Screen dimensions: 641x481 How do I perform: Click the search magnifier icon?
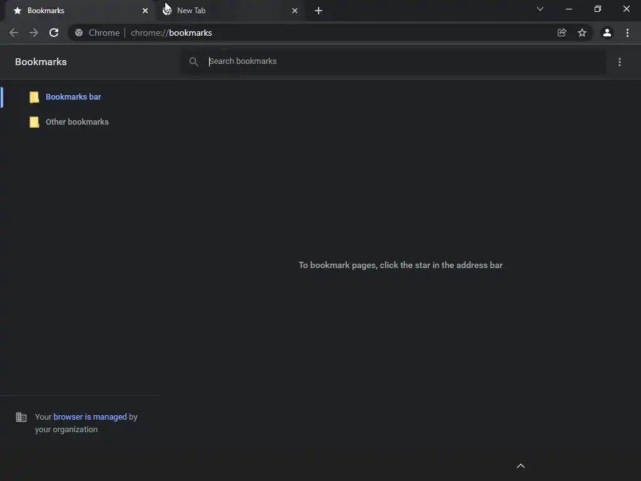point(194,62)
